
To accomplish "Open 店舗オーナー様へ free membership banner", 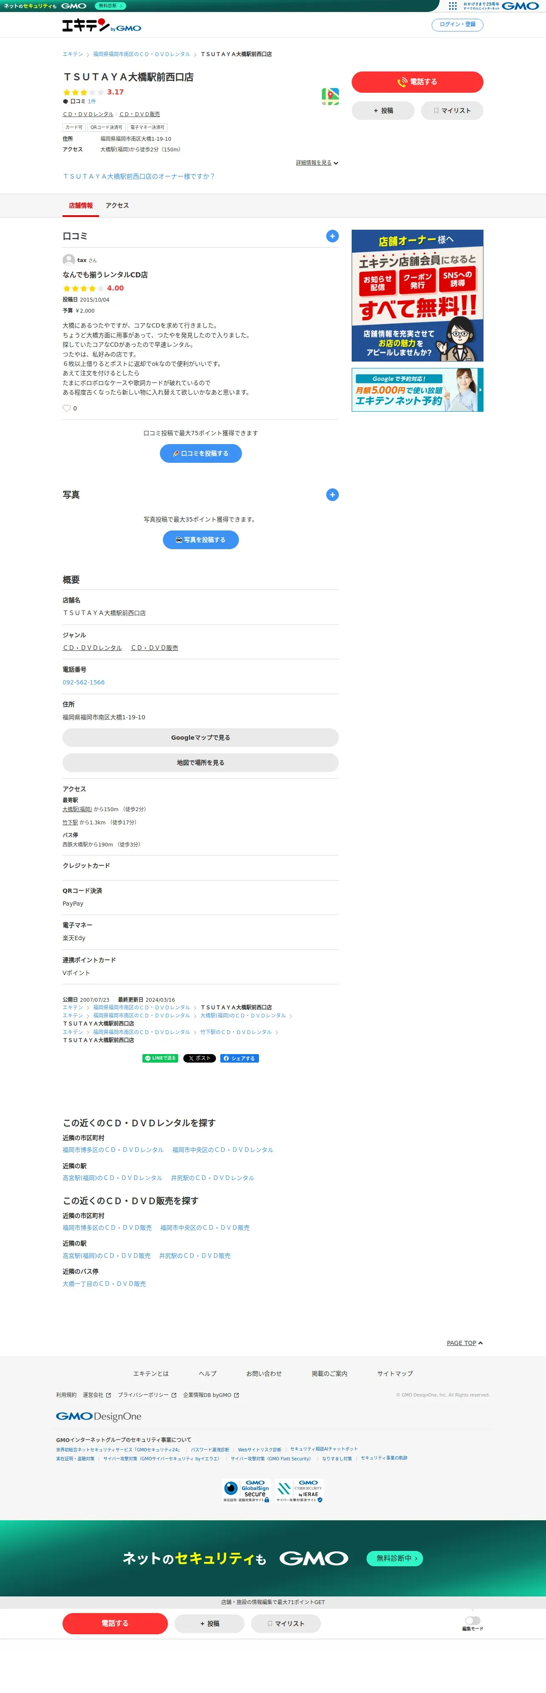I will point(417,295).
